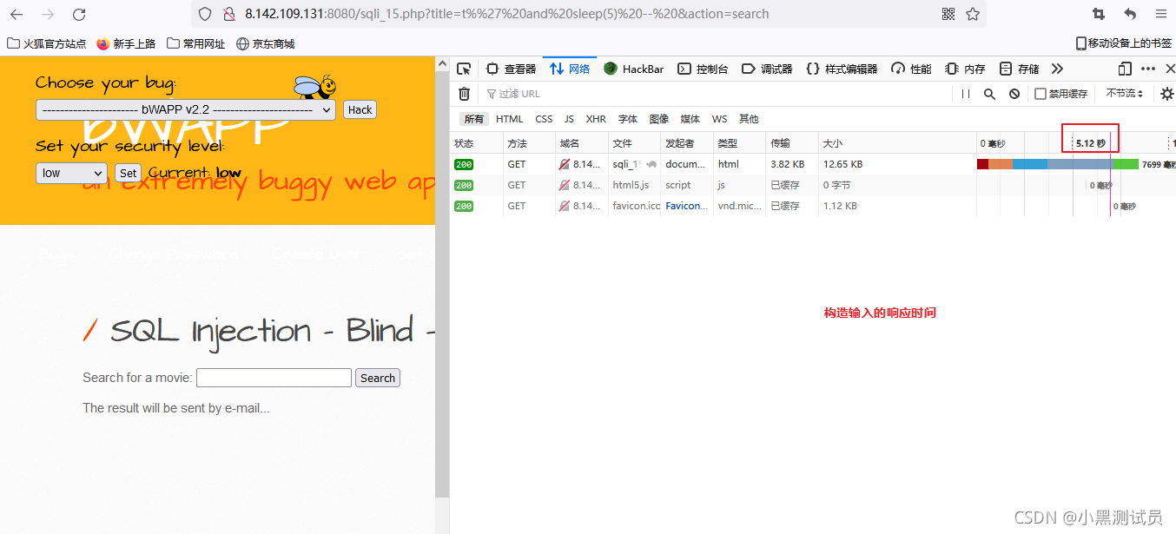
Task: Click the movie Search button
Action: [x=378, y=378]
